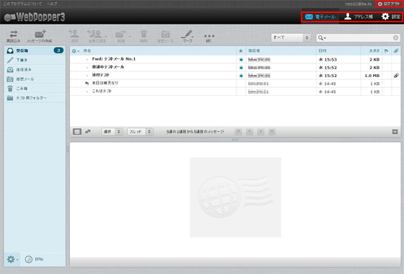Sort messages by 発信者 sender column
This screenshot has width=404, height=274.
pyautogui.click(x=254, y=51)
